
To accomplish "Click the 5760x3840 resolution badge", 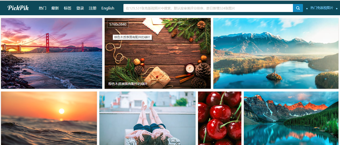I will (118, 24).
